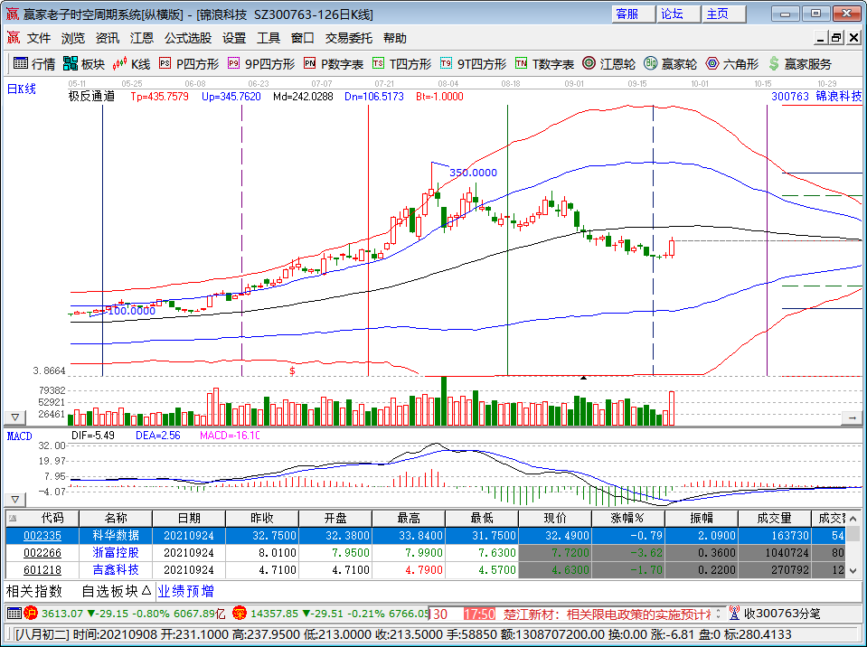The image size is (867, 647).
Task: Sort by the 现价 column header
Action: 555,519
